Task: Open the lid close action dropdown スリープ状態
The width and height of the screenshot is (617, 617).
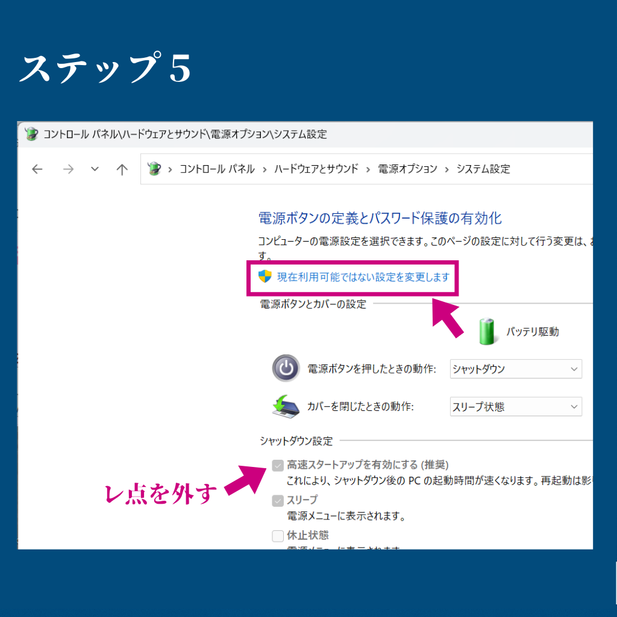Action: click(516, 407)
